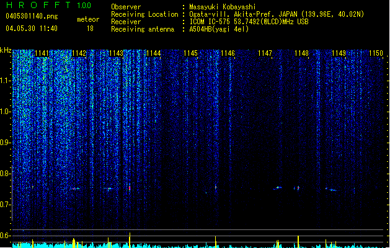Click the red meteor echo after 1143
The width and height of the screenshot is (390, 248).
coord(130,188)
